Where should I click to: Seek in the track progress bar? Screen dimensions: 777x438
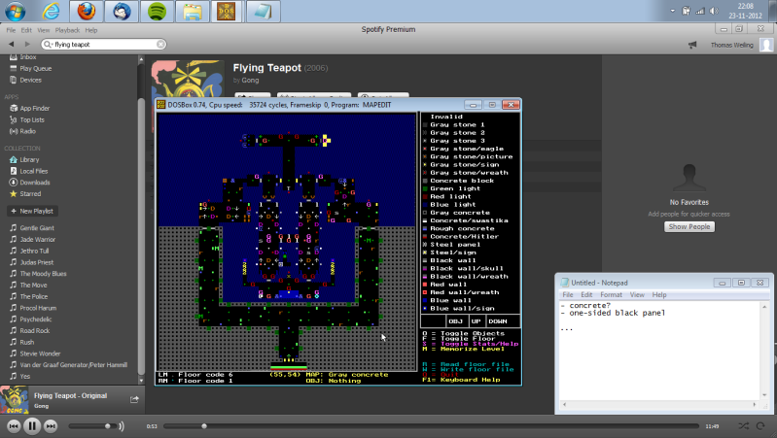point(431,425)
